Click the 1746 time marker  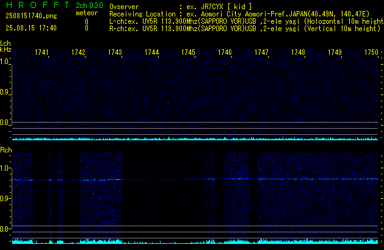225,52
